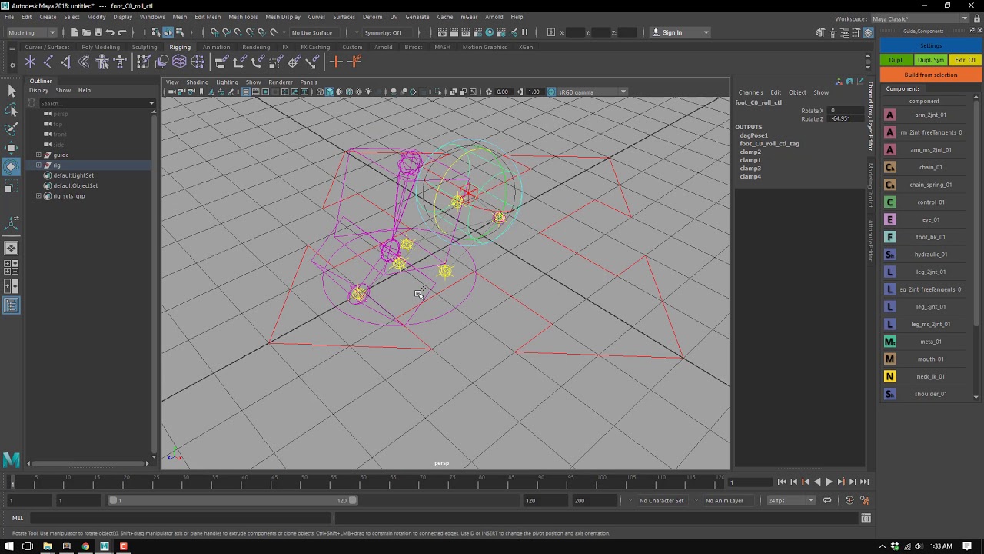Viewport: 984px width, 554px height.
Task: Expand the guide node in Outliner
Action: pos(38,155)
